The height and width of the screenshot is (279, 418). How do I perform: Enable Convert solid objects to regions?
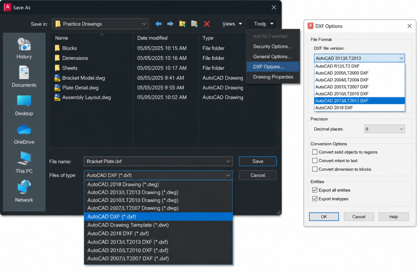pyautogui.click(x=315, y=152)
